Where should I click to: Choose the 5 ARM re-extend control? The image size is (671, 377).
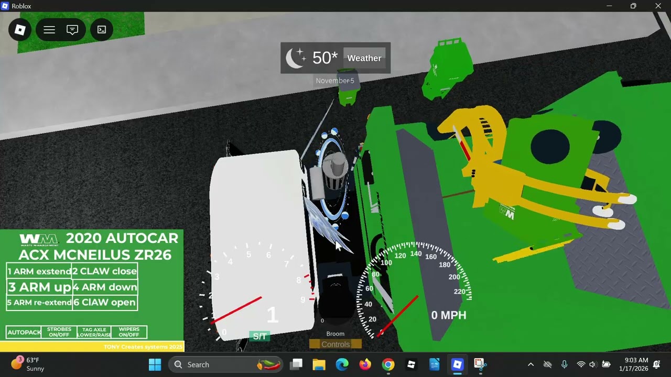[x=39, y=303]
